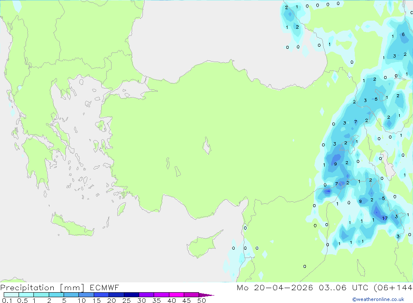Select the 20–25 mm dark blue swatch
The width and height of the screenshot is (413, 303).
[116, 295]
